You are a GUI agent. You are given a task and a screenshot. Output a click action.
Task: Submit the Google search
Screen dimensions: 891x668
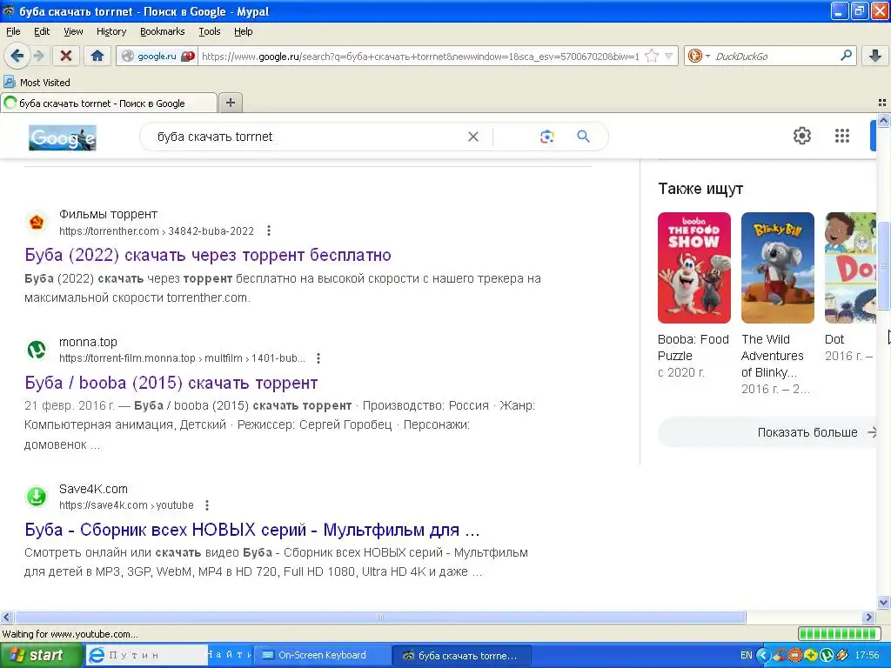click(x=583, y=137)
